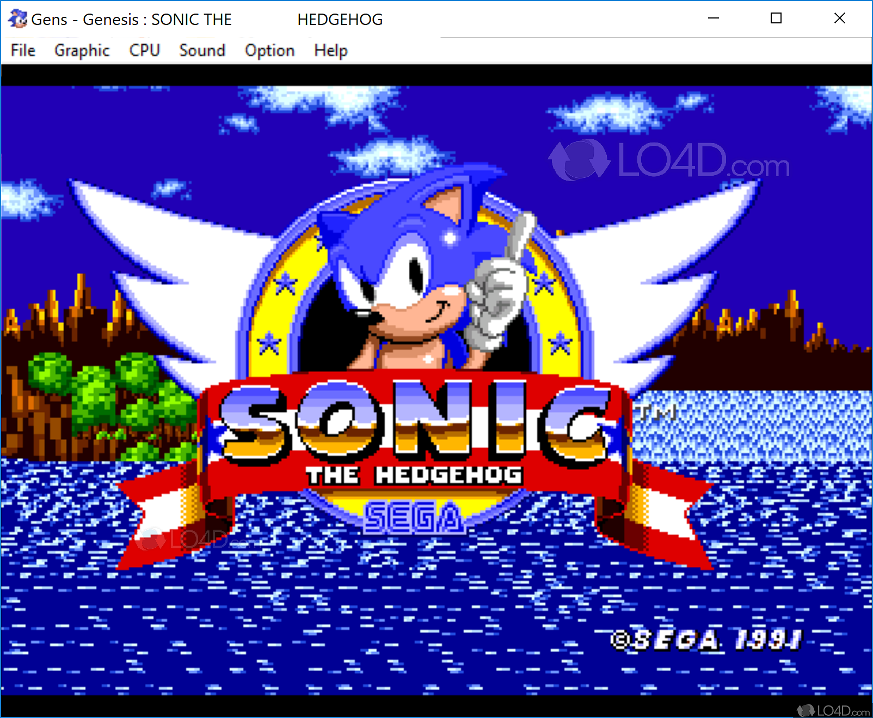Open the Sound menu

tap(202, 50)
